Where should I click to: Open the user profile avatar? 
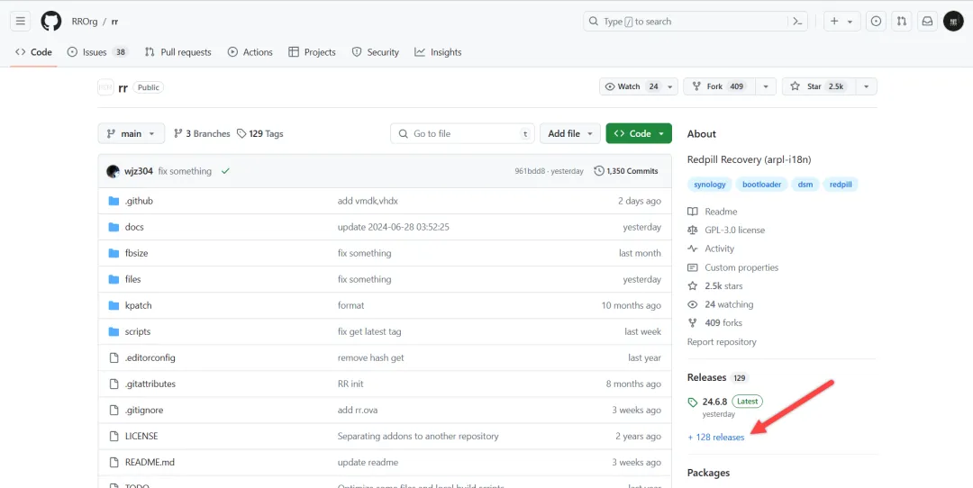953,21
